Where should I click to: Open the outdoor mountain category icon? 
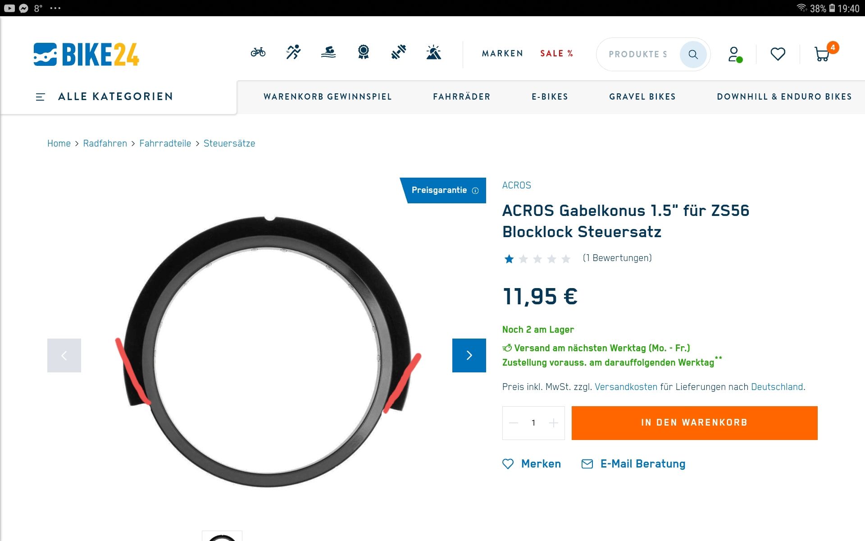click(x=433, y=52)
